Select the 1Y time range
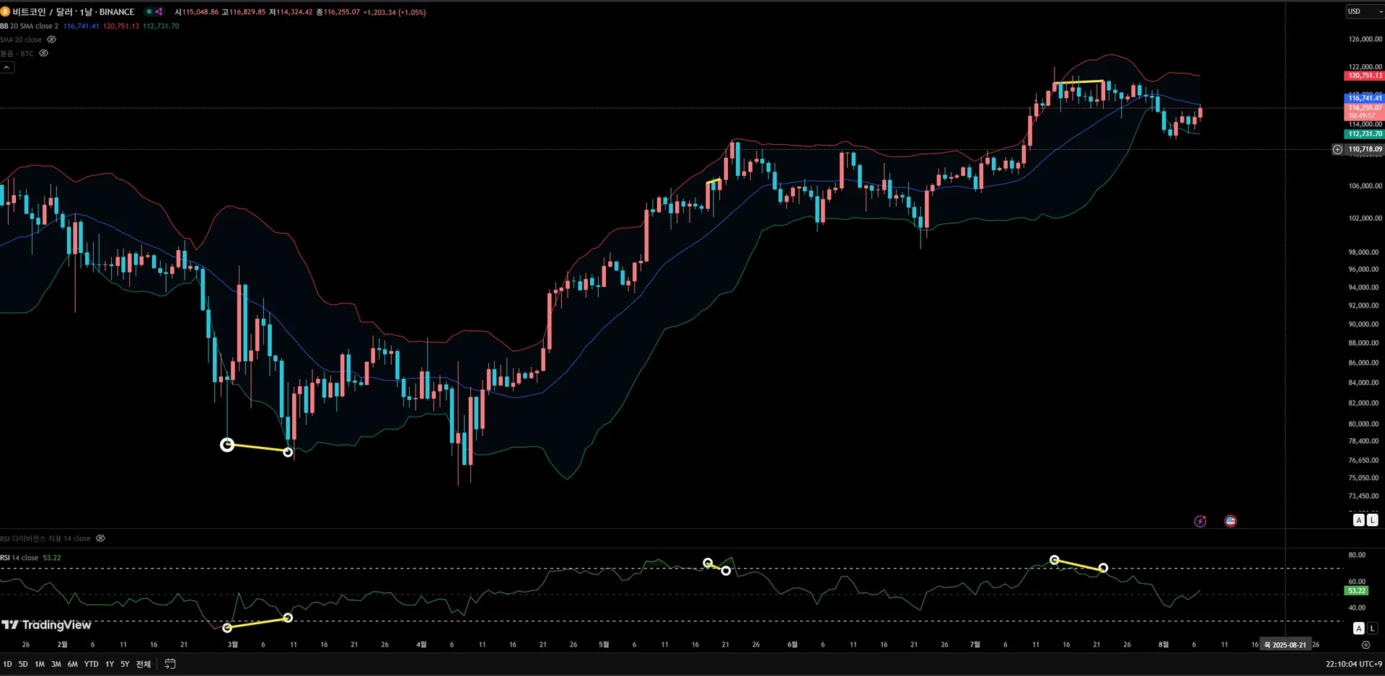 [x=110, y=664]
